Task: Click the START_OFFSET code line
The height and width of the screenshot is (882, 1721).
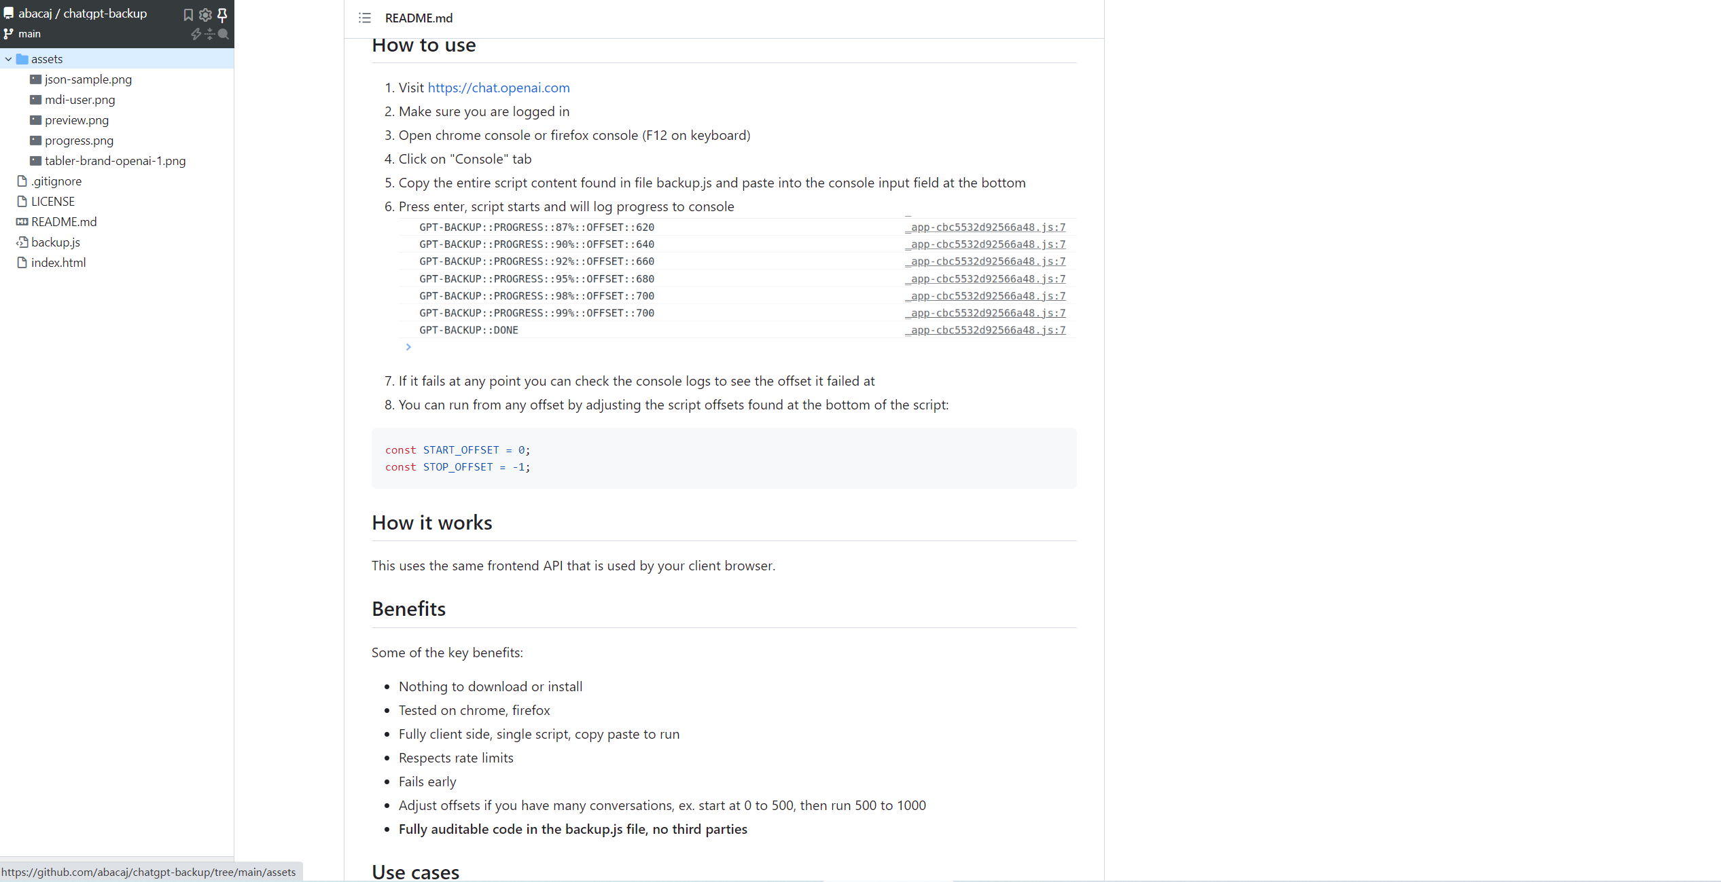Action: (458, 450)
